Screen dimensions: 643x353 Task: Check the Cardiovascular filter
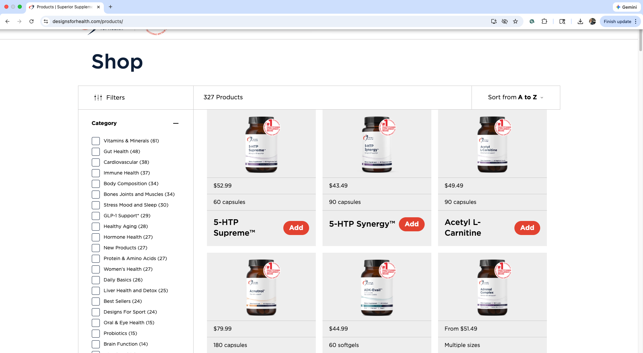96,162
